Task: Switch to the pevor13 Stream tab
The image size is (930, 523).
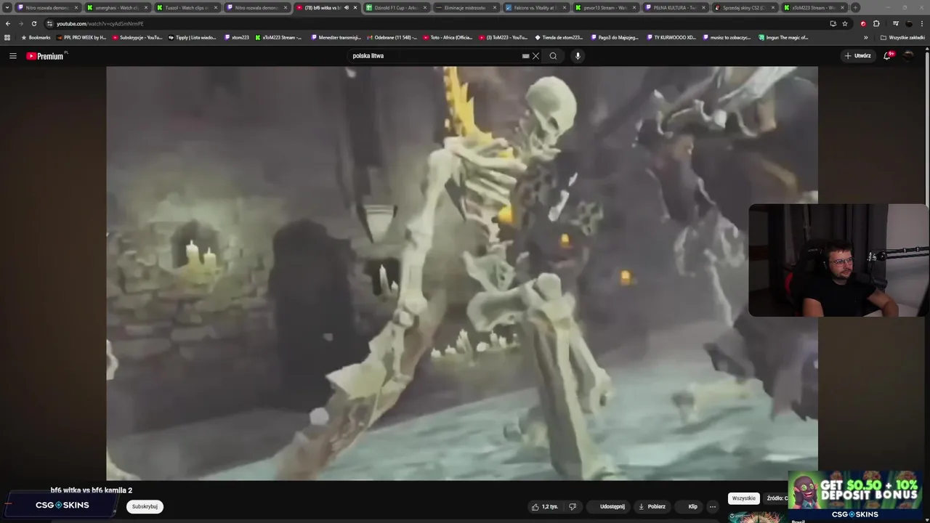Action: click(x=604, y=7)
